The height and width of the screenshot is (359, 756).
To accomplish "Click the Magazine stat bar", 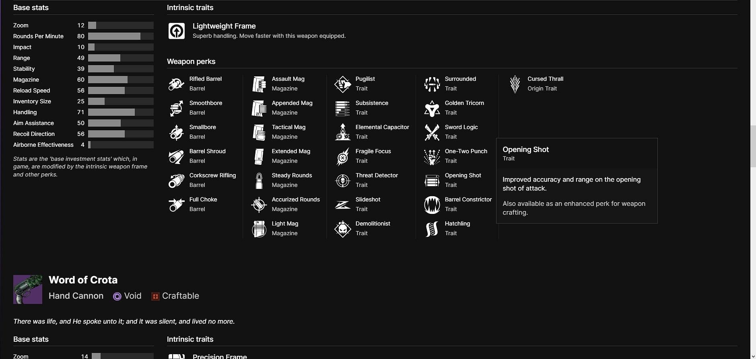I will click(x=121, y=80).
